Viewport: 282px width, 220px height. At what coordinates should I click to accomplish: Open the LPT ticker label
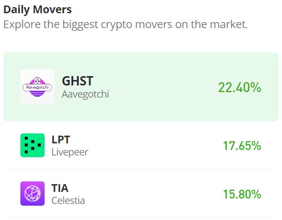click(61, 139)
